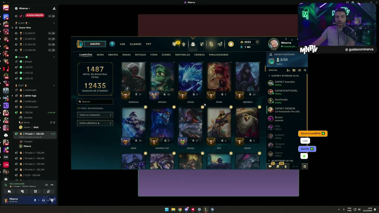Image resolution: width=379 pixels, height=213 pixels.
Task: Buy RP using the plus icon beside 2233
Action: coord(257,42)
